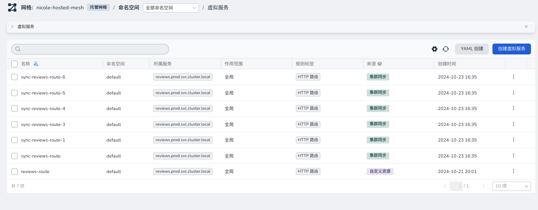Check the sync-reviews-route-5 row checkbox

14,93
